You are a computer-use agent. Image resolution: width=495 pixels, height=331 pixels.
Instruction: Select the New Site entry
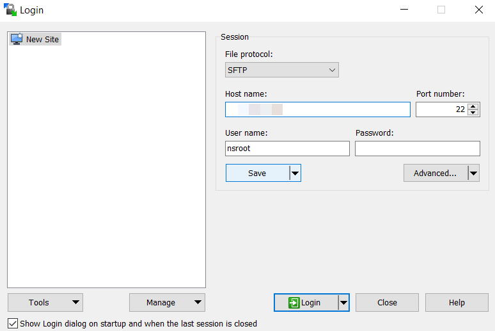coord(35,39)
